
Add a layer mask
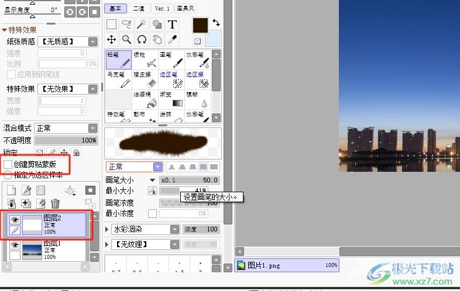point(90,190)
